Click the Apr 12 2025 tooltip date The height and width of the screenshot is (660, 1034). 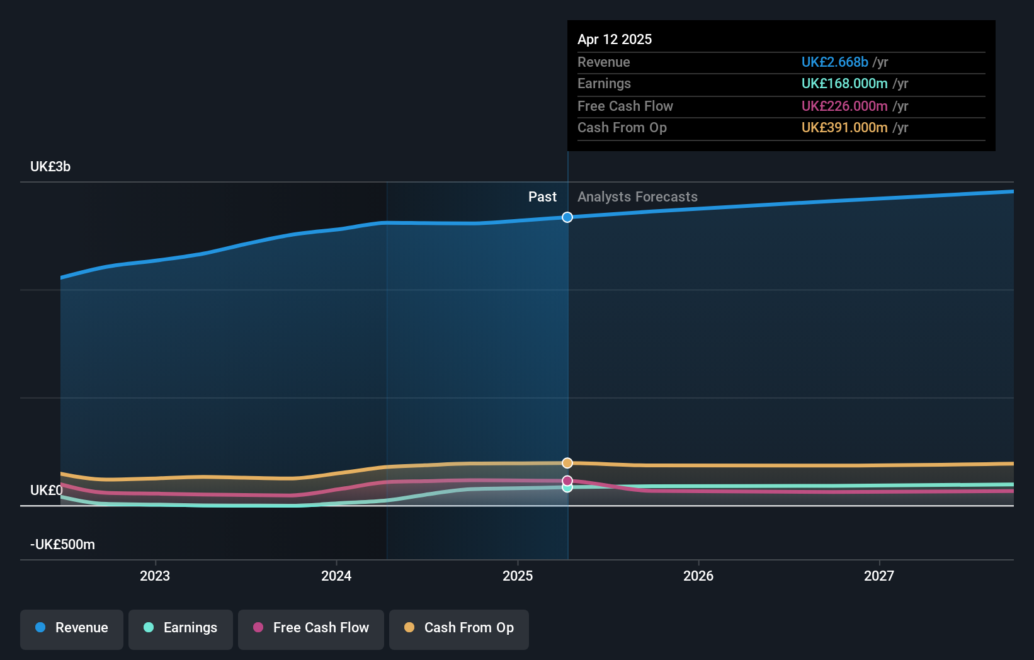[615, 39]
